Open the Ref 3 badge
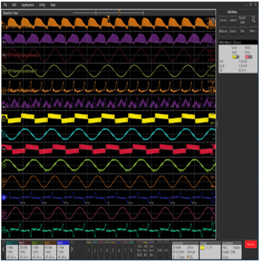 24,250
